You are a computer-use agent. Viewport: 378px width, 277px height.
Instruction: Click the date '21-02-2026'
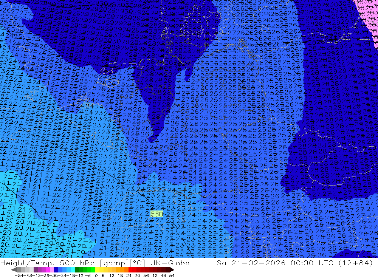coord(258,263)
